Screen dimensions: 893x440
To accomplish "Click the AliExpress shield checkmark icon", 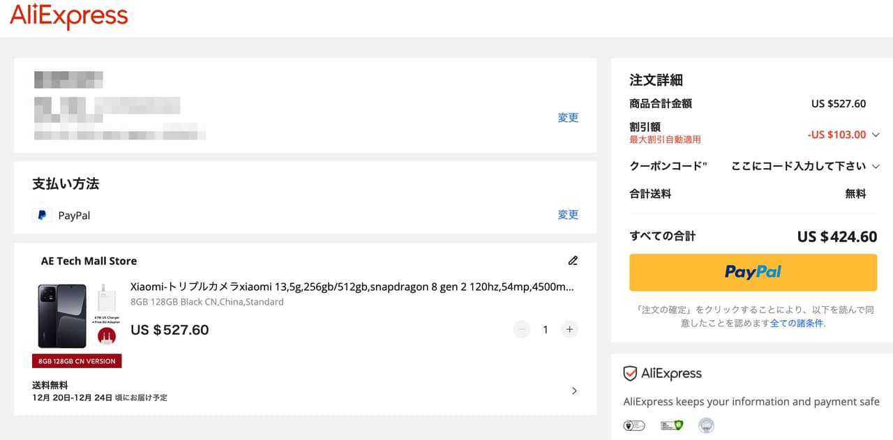I will click(x=630, y=374).
